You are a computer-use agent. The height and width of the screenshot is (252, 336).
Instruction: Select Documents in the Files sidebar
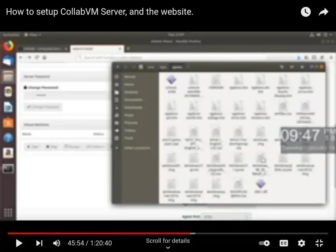point(133,100)
